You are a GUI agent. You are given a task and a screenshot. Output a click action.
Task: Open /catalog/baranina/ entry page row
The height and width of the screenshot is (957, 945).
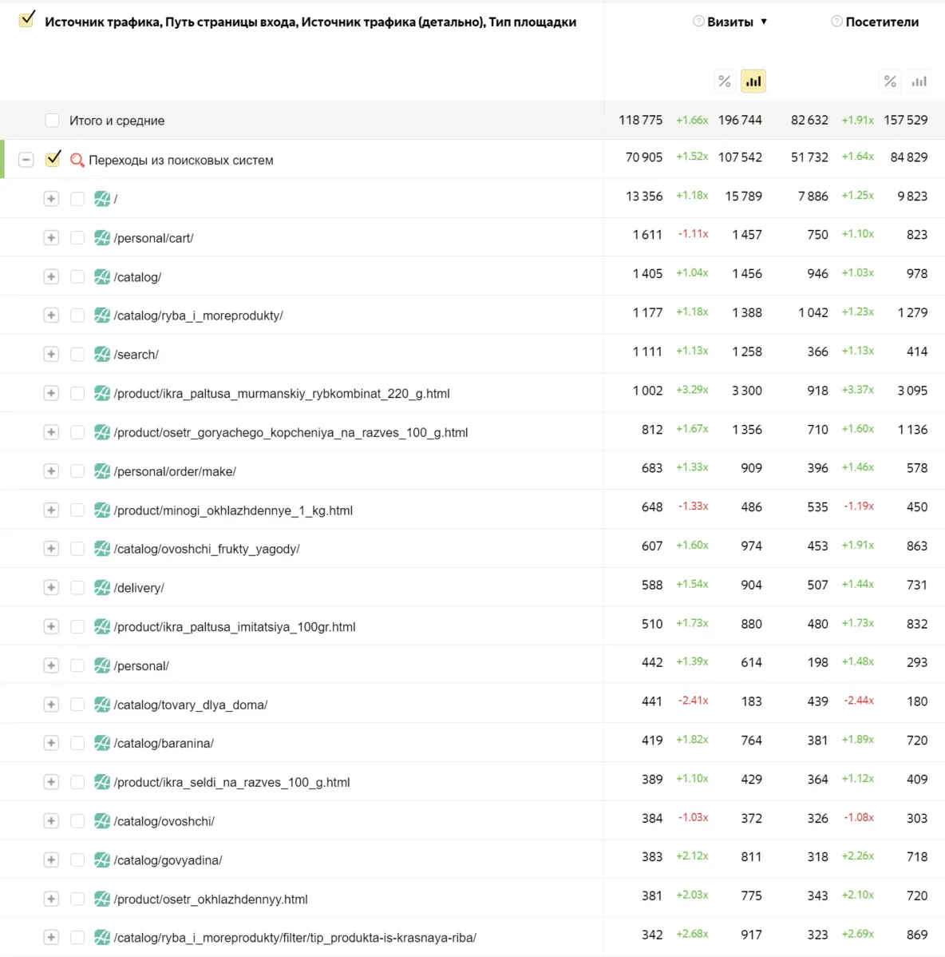point(164,744)
